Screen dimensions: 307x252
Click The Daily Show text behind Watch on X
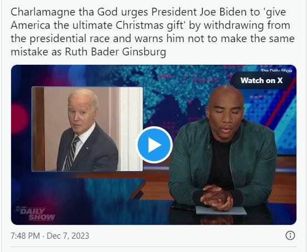click(276, 70)
